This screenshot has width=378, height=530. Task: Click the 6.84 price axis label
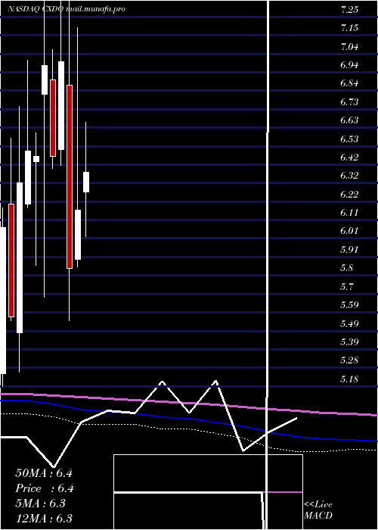(349, 83)
